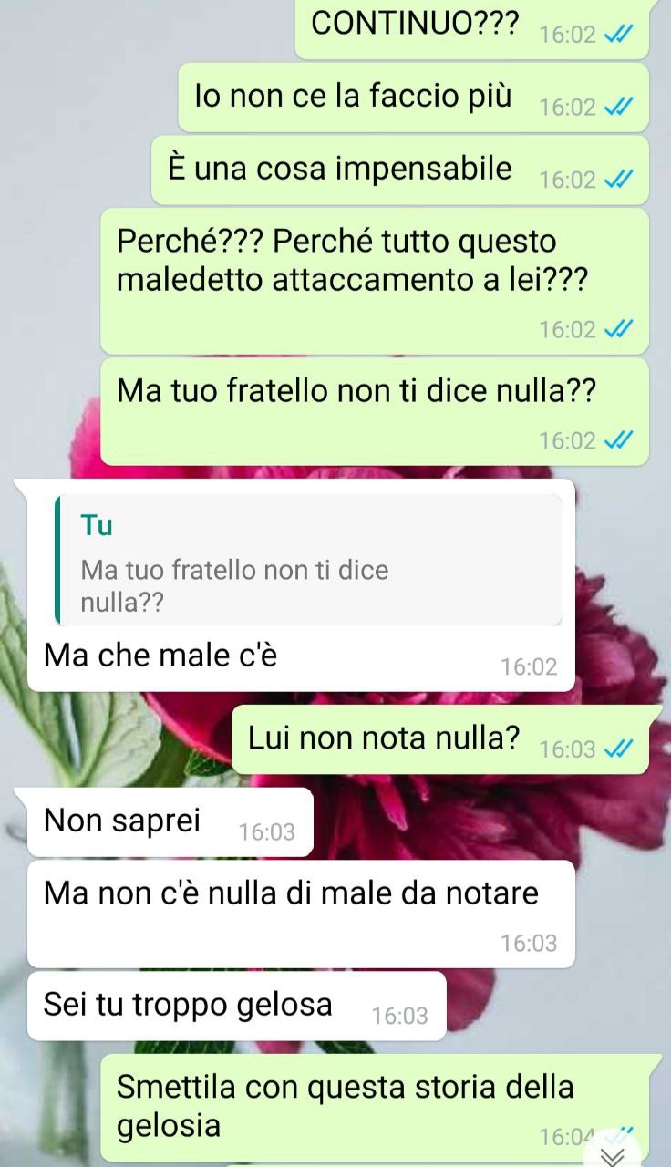671x1167 pixels.
Task: Tap read ticks beside 'Lui non nota nulla?'
Action: click(x=619, y=749)
